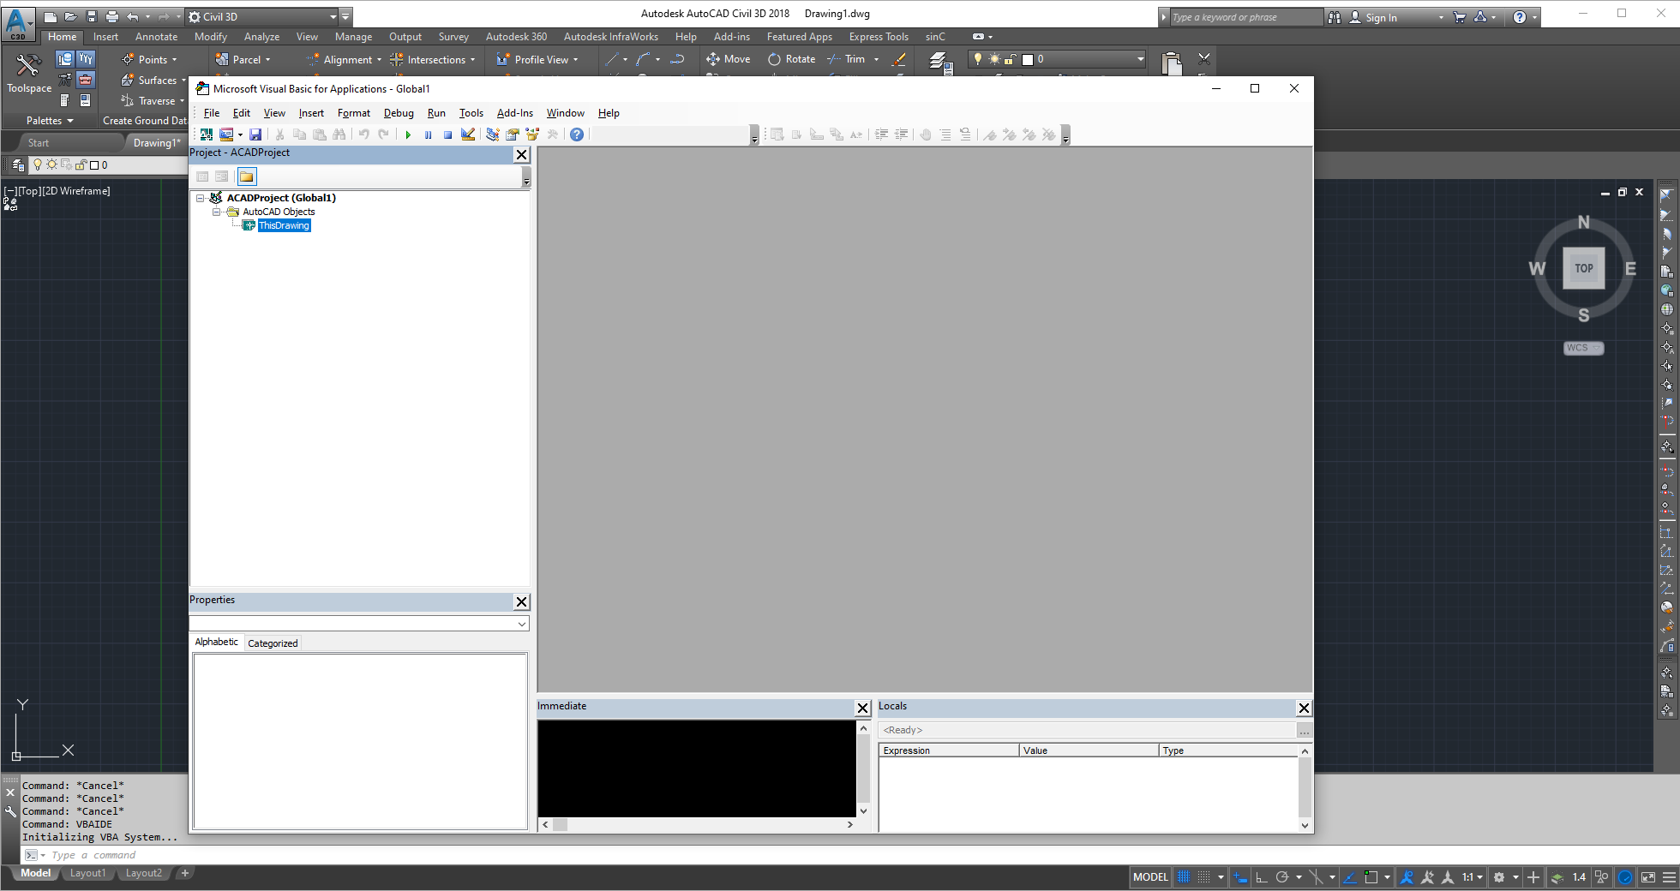Viewport: 1680px width, 891px height.
Task: Click the VBA Help question mark icon
Action: click(577, 135)
